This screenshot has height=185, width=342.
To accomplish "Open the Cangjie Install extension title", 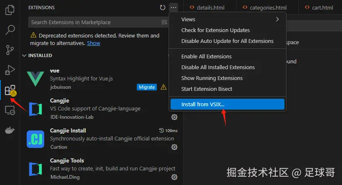I will [x=68, y=131].
